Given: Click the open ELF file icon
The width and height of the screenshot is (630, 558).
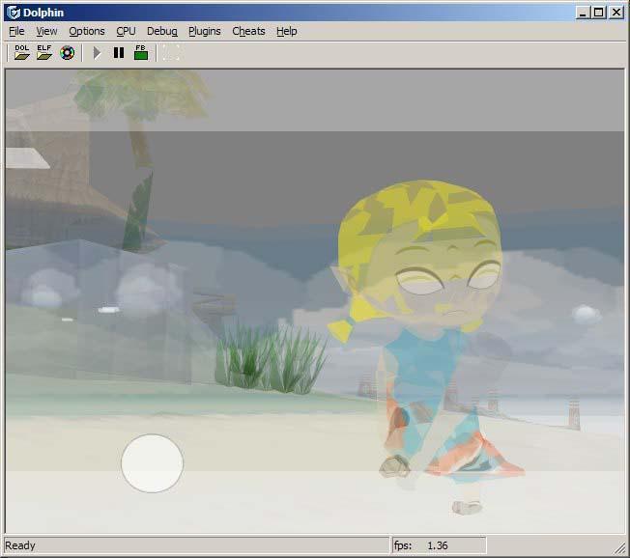Looking at the screenshot, I should pos(44,53).
